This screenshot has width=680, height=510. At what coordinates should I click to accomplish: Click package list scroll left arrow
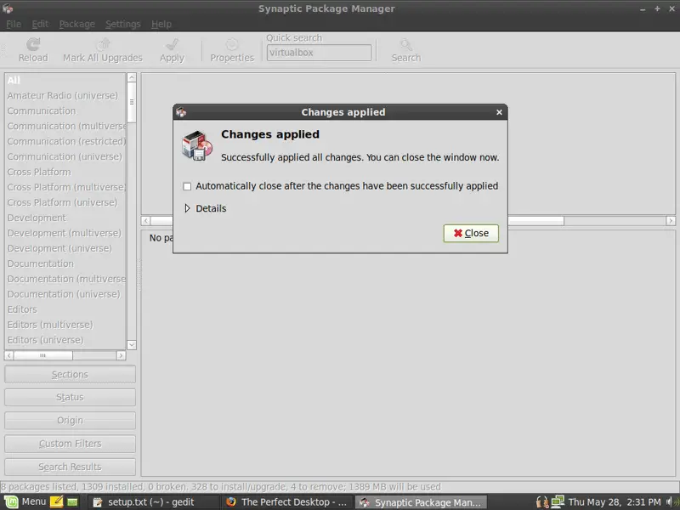(146, 221)
